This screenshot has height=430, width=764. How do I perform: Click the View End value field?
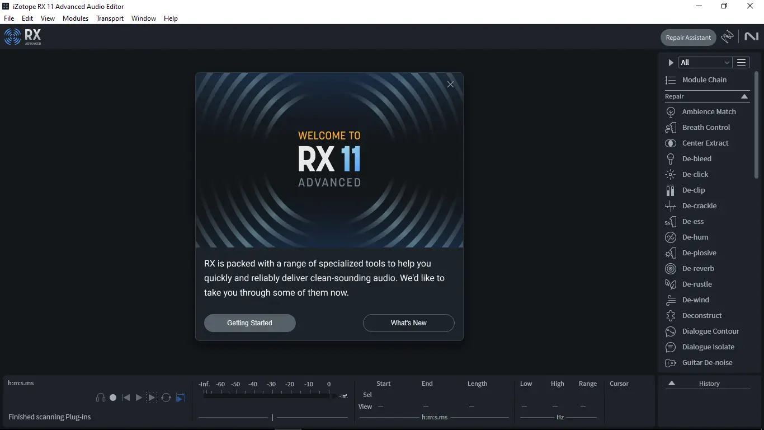pos(426,406)
